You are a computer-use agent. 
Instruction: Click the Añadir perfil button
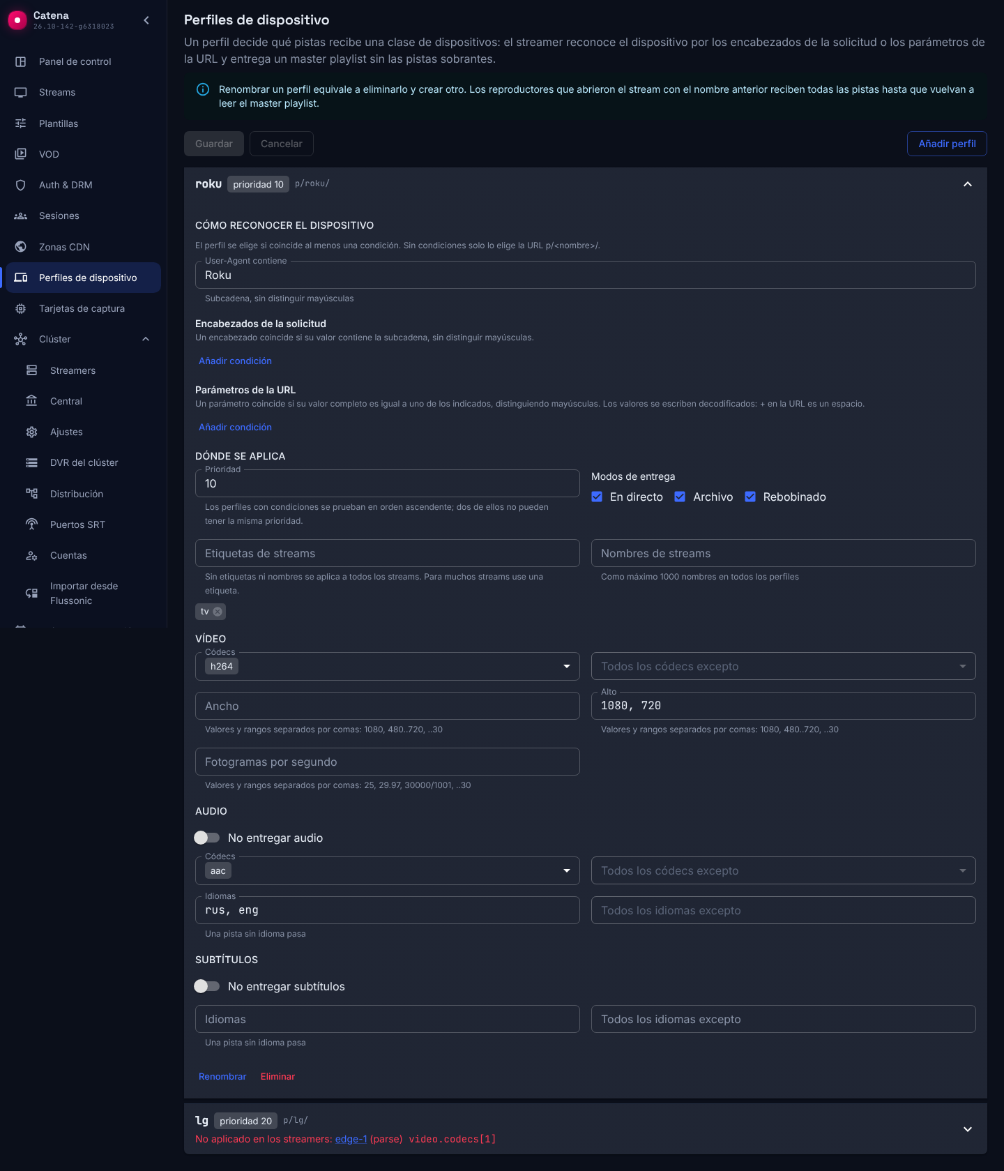click(947, 144)
